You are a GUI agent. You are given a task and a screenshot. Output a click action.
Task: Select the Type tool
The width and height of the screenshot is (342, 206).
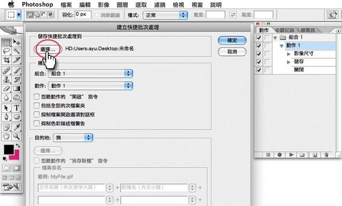pos(17,108)
